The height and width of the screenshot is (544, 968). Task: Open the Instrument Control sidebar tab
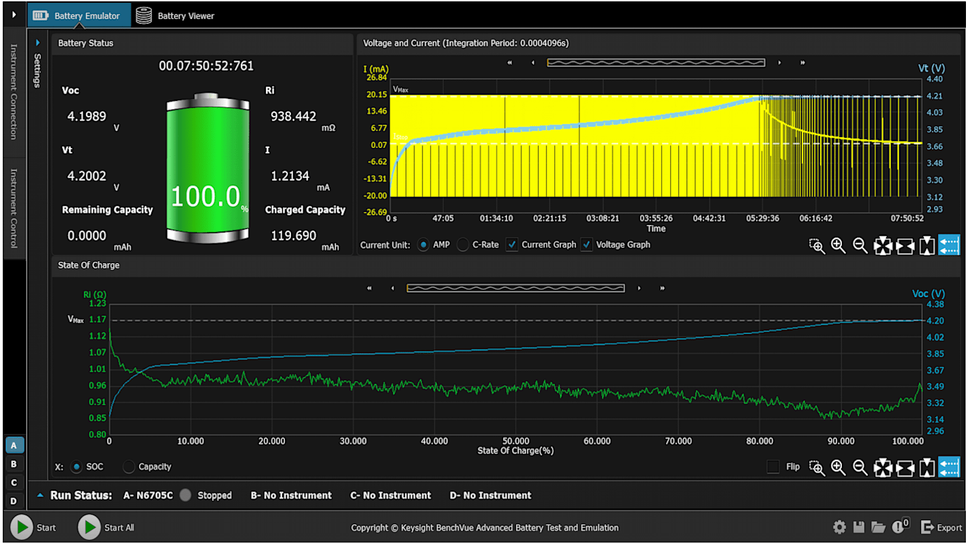click(x=14, y=206)
